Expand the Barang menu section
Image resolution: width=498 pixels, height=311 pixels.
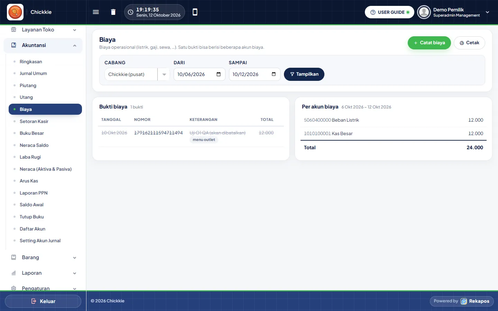[x=43, y=257]
